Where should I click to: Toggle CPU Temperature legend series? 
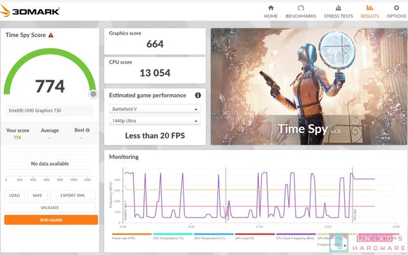[169, 238]
